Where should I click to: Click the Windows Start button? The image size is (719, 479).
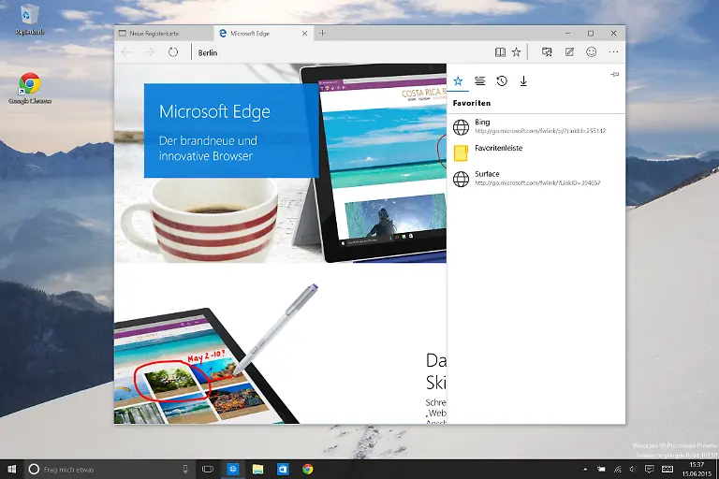(12, 469)
